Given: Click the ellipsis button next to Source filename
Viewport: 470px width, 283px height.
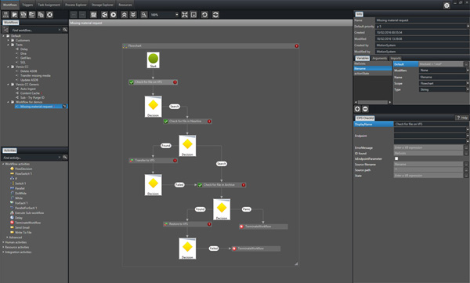Looking at the screenshot, I should (x=466, y=164).
